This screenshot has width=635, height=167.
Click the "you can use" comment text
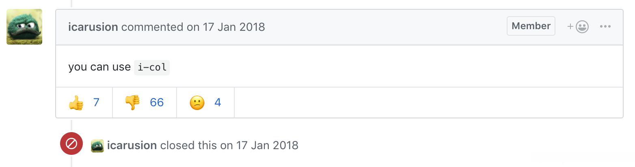pos(99,67)
